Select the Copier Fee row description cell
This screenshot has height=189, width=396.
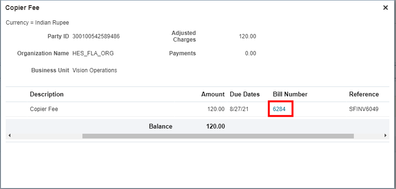pos(44,109)
